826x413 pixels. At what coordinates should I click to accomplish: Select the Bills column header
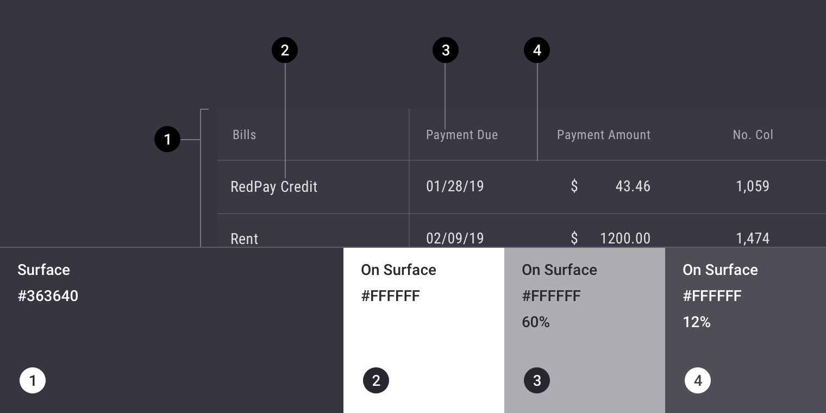245,135
